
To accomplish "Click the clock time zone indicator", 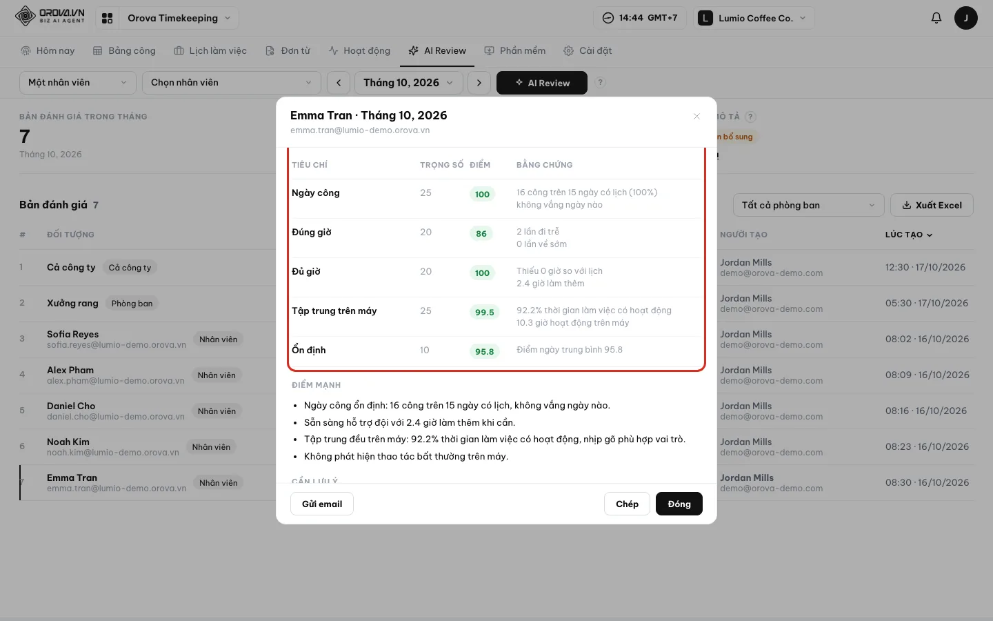I will pyautogui.click(x=640, y=18).
